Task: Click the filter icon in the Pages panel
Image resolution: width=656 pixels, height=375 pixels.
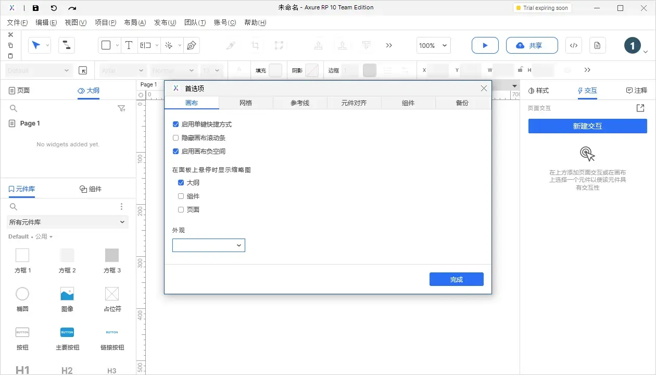Action: (x=121, y=108)
